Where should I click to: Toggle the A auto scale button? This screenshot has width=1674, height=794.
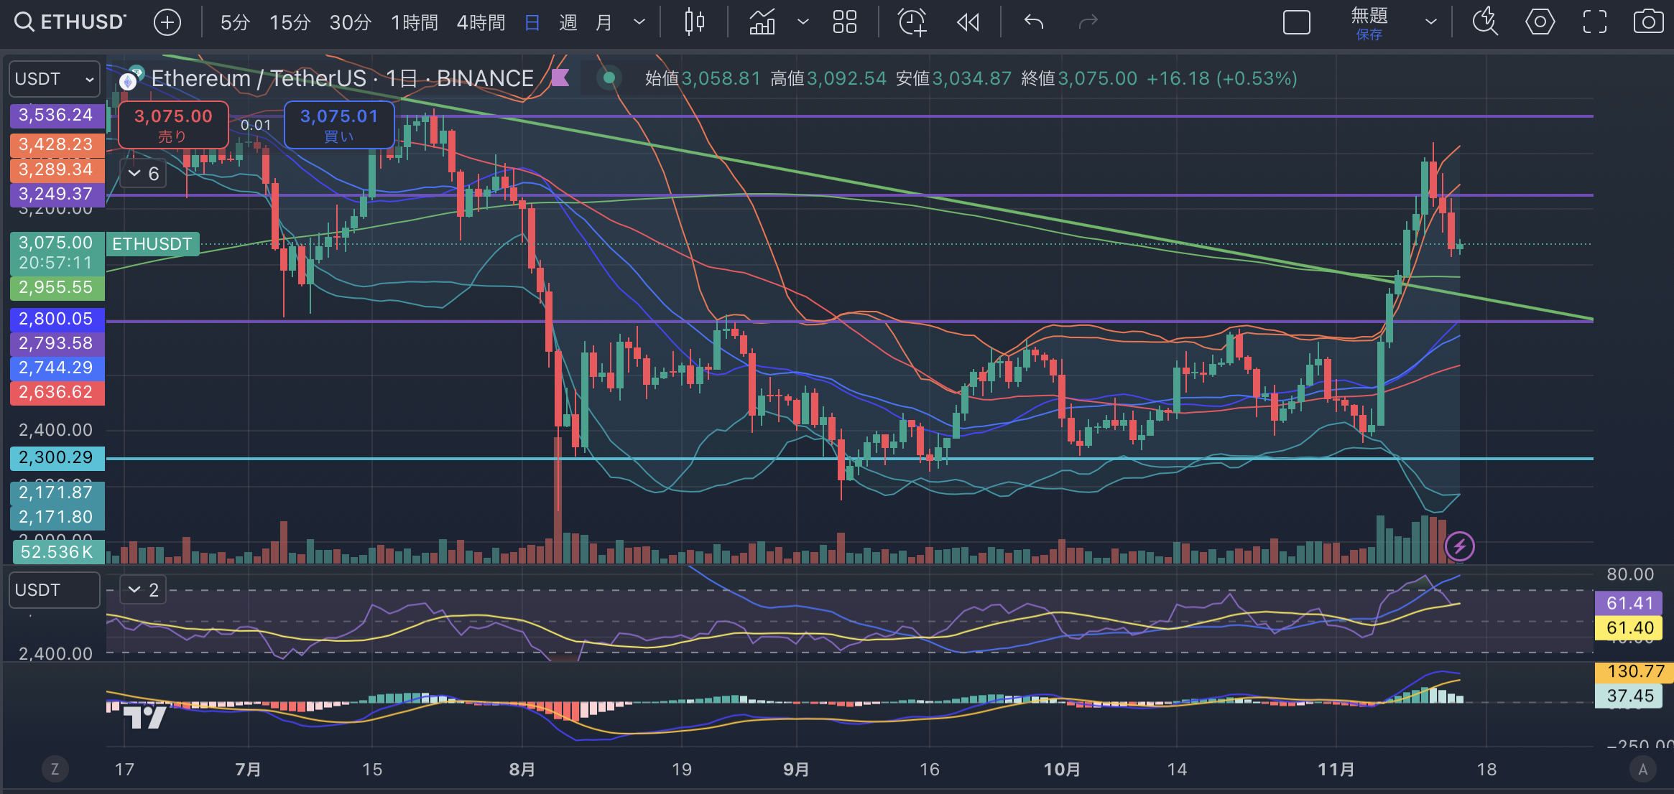[x=1642, y=770]
